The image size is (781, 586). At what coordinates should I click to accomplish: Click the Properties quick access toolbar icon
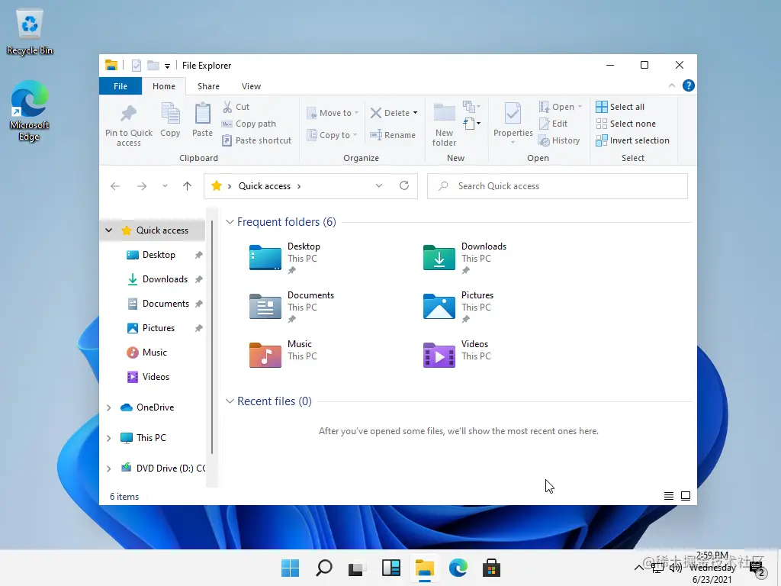pyautogui.click(x=137, y=66)
